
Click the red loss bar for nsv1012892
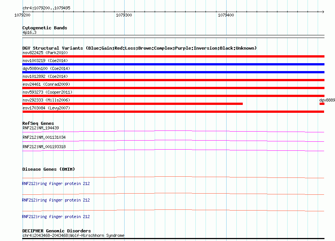[173, 80]
